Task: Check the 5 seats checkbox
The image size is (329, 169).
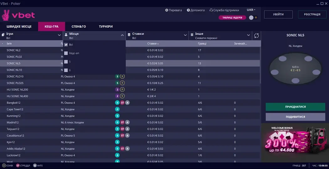Action: point(66,62)
